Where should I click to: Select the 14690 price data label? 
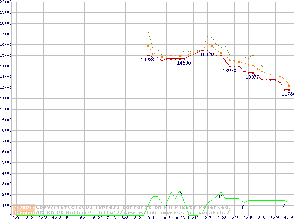click(x=184, y=63)
